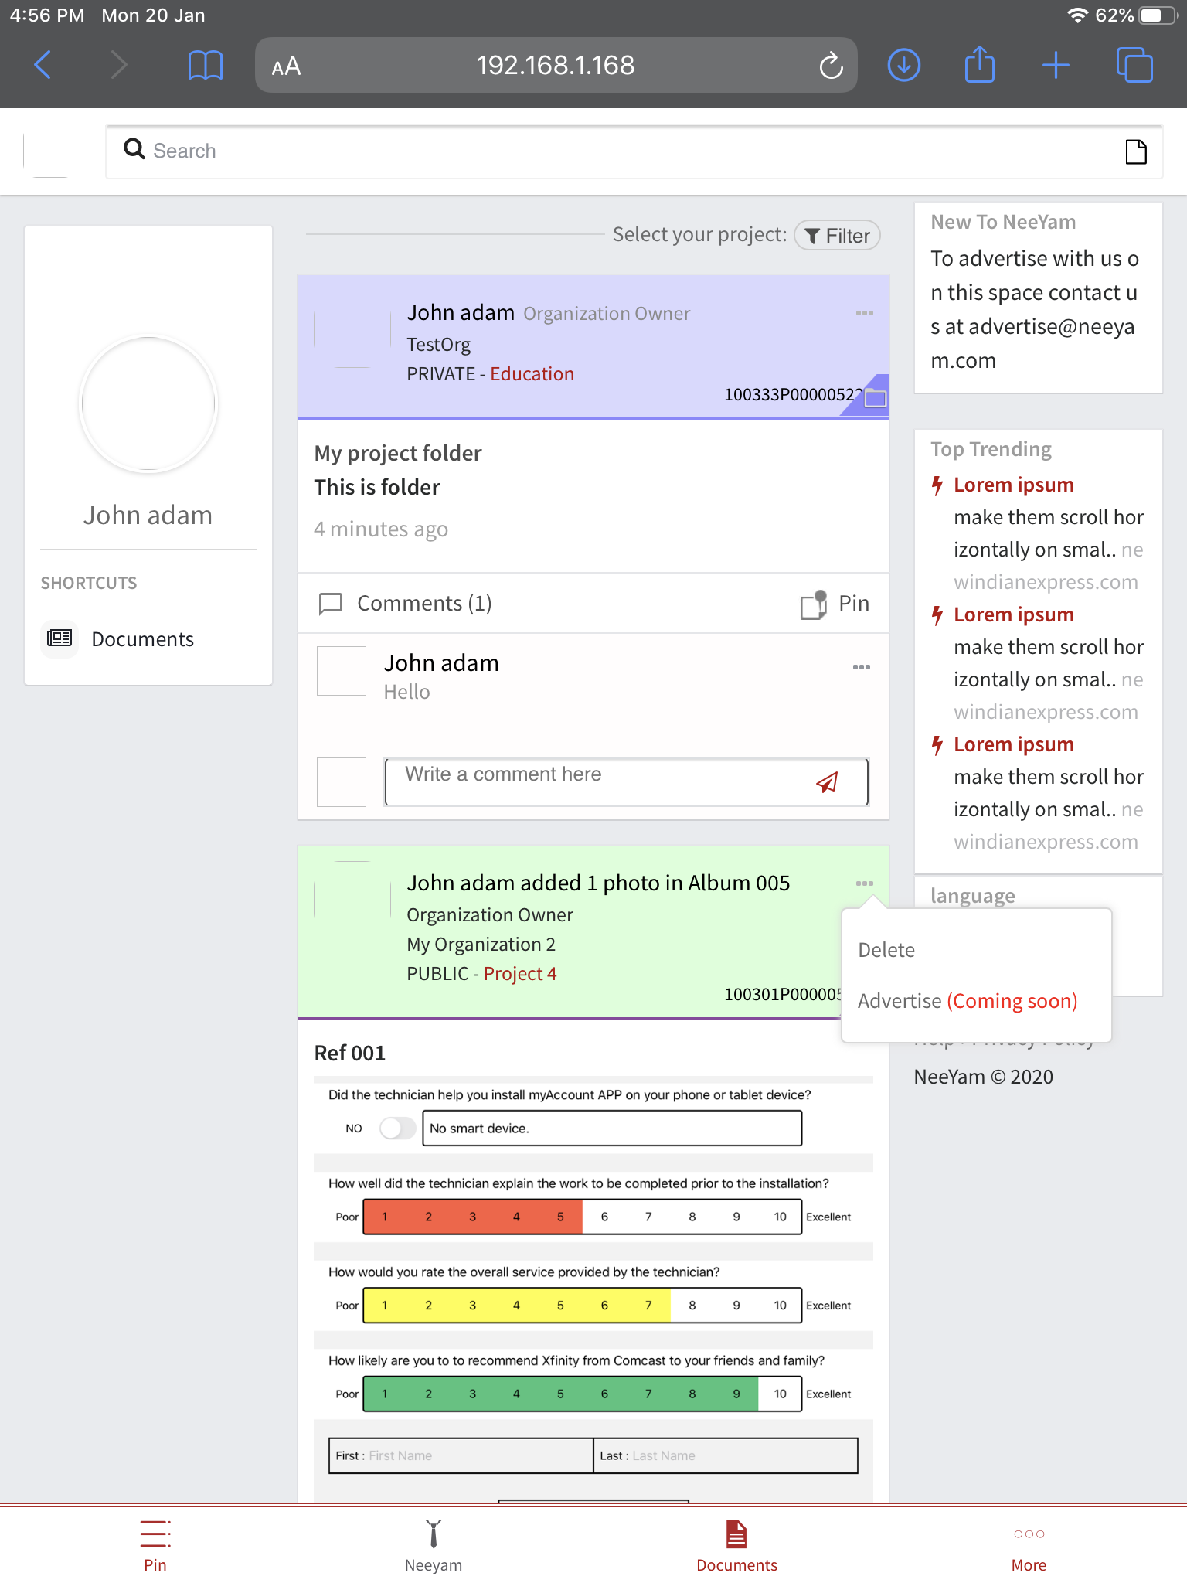Image resolution: width=1187 pixels, height=1583 pixels.
Task: Toggle the NO switch for myAccount APP question
Action: [397, 1129]
